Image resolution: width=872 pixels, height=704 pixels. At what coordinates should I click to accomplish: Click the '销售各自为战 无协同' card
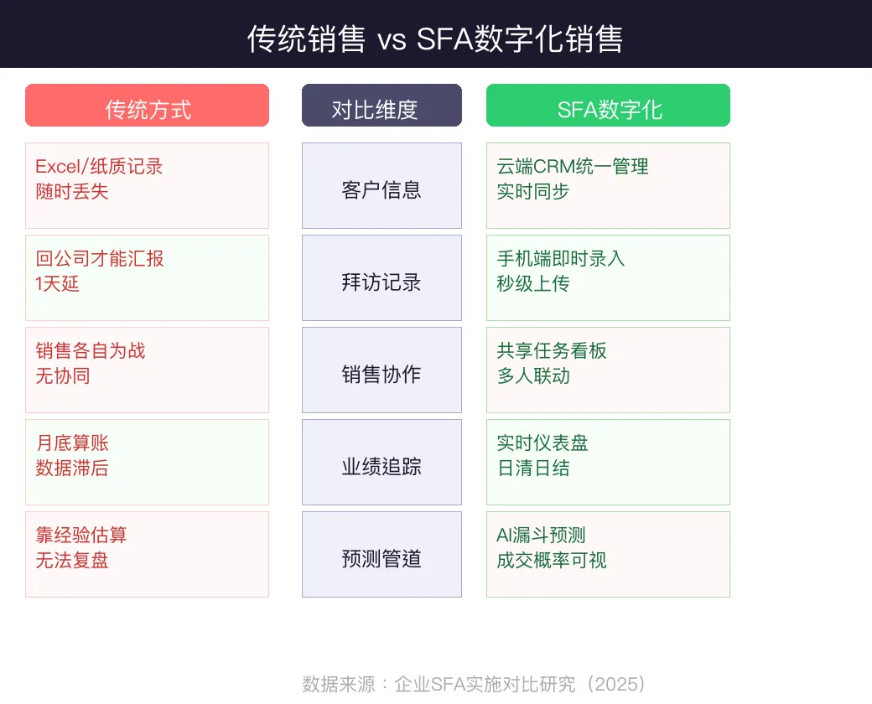click(147, 370)
